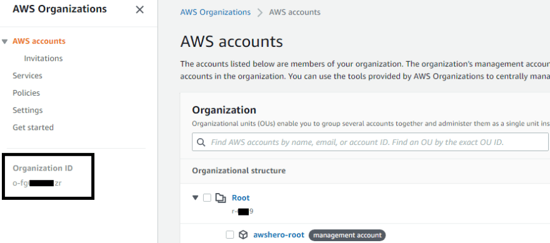Go to Invitations in sidebar
The width and height of the screenshot is (550, 243).
(43, 58)
